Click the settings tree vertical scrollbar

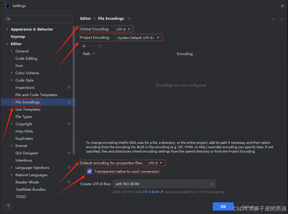point(74,90)
